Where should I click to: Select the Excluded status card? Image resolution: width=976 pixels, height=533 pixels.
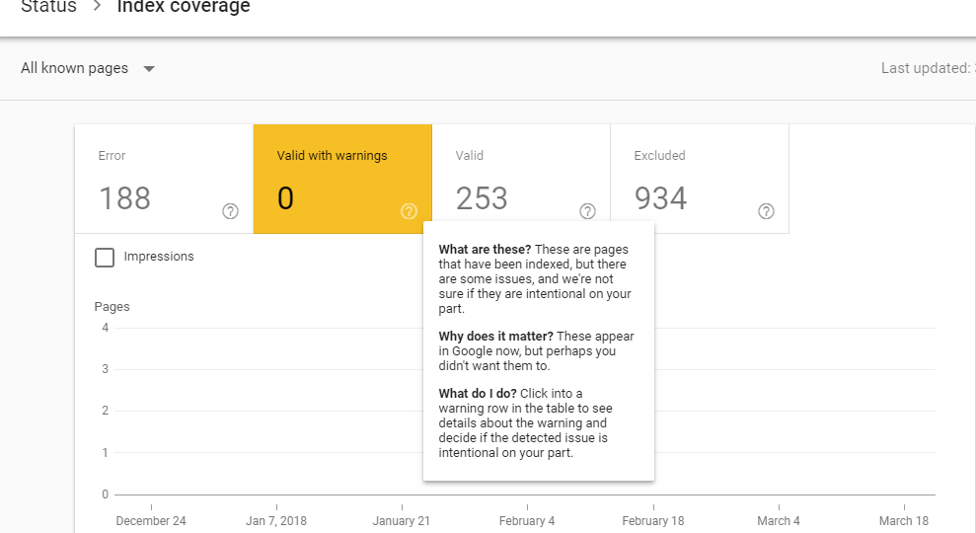point(700,180)
